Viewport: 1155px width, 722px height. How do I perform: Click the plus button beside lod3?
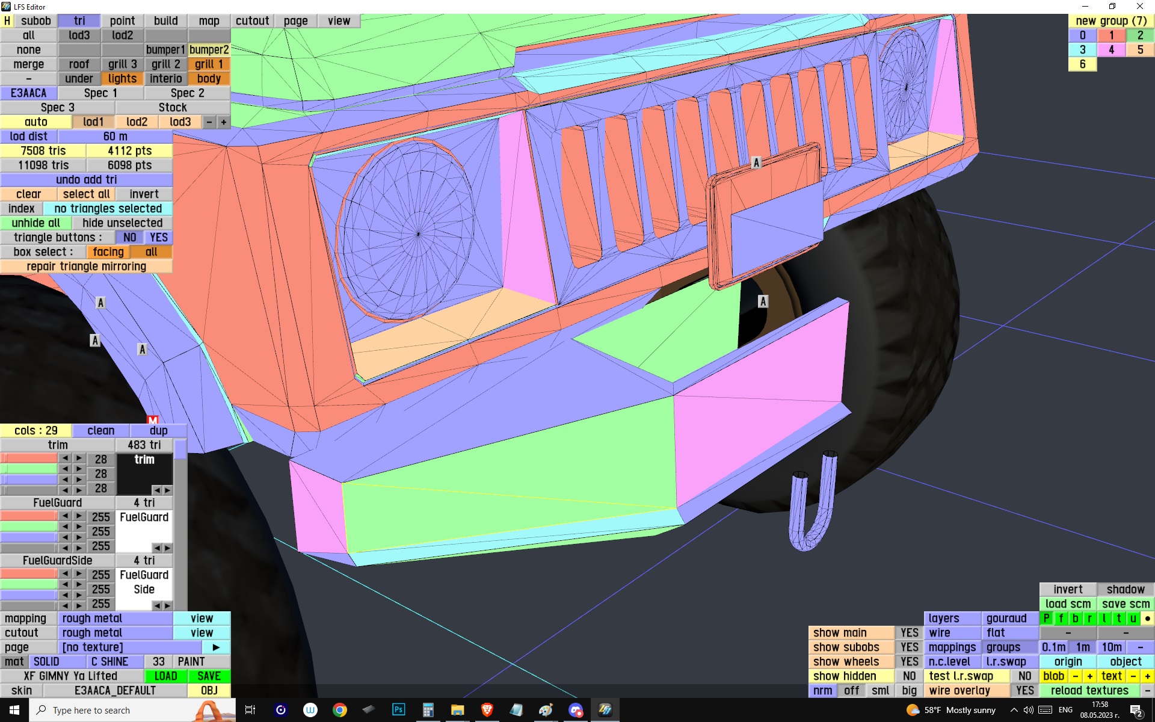click(x=224, y=122)
